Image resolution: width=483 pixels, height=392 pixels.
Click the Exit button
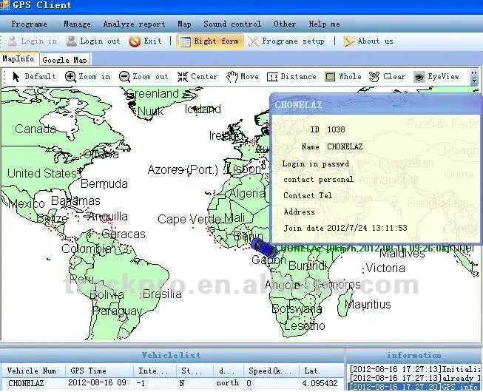coord(145,41)
